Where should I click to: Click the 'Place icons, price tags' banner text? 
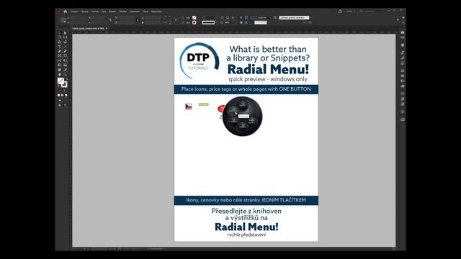[x=246, y=89]
